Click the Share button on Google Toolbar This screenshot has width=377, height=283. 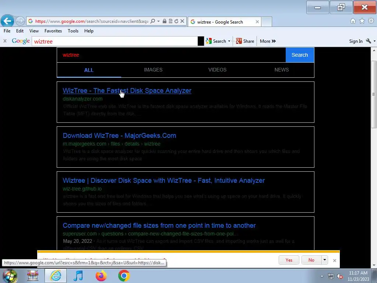[245, 41]
